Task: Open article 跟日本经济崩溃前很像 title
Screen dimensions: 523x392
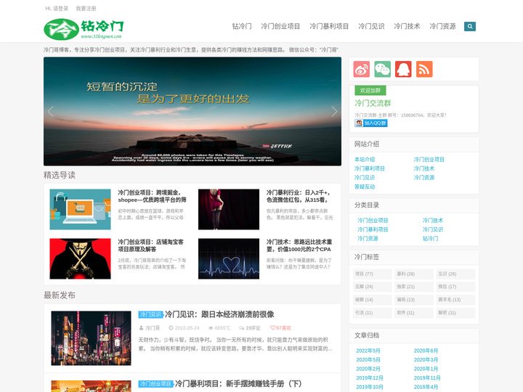Action: pyautogui.click(x=219, y=314)
